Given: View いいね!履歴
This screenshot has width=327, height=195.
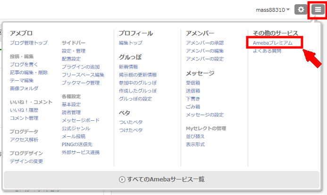Looking at the screenshot, I should point(24,110).
